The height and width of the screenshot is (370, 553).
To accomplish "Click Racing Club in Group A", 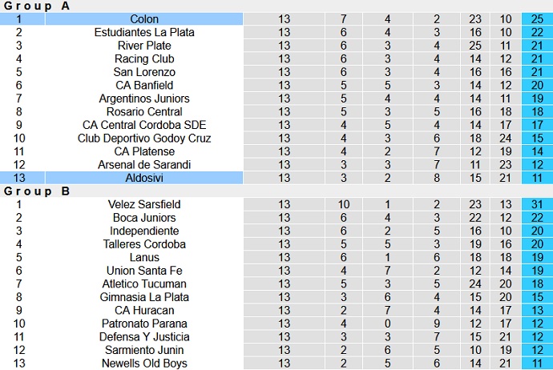I will click(x=144, y=58).
